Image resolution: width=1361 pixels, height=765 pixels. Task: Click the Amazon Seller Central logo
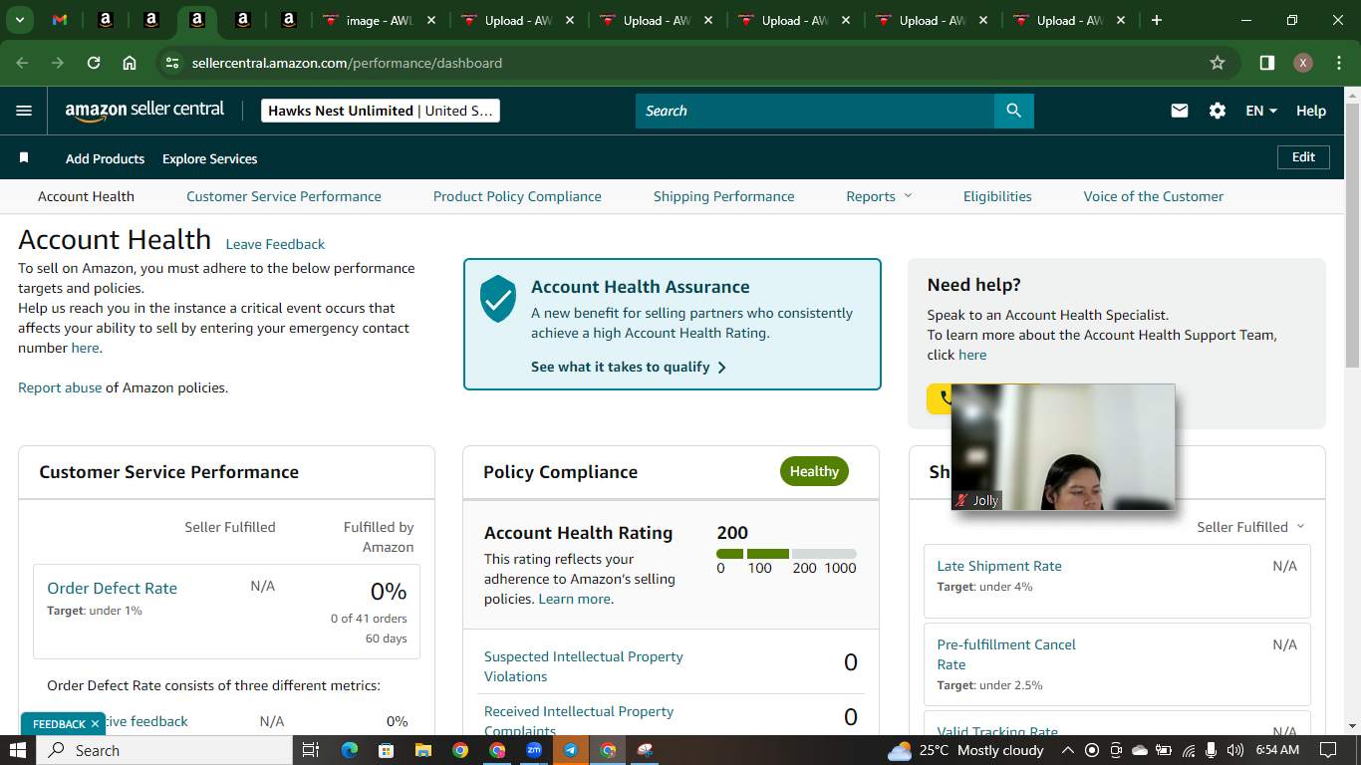click(x=144, y=111)
